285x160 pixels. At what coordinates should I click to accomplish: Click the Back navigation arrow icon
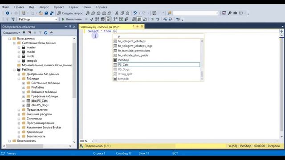(x=8, y=13)
